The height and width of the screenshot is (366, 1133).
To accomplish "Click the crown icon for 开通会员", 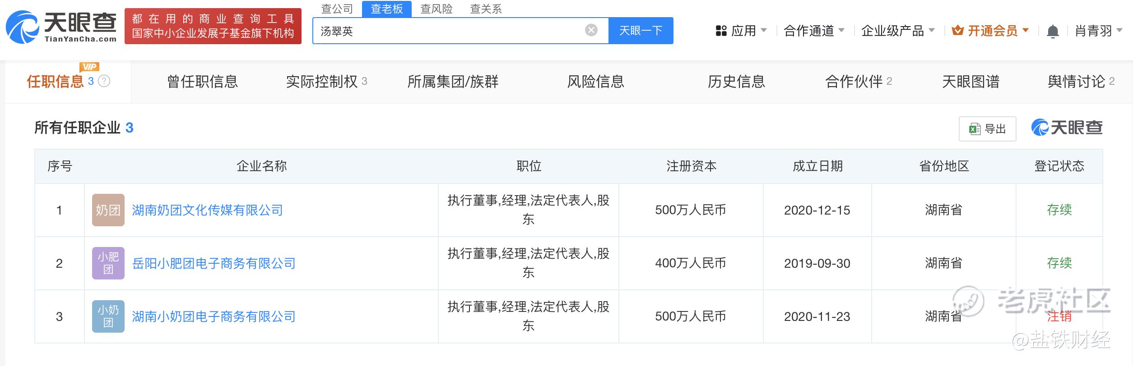I will click(957, 31).
